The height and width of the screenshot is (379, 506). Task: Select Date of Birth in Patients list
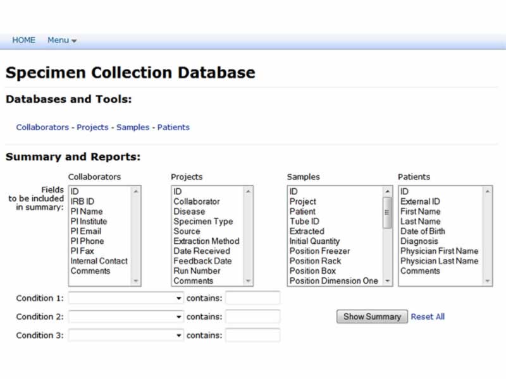click(423, 231)
